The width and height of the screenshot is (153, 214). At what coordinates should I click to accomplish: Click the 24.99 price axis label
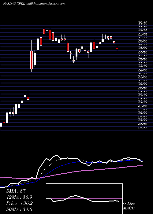[142, 127]
